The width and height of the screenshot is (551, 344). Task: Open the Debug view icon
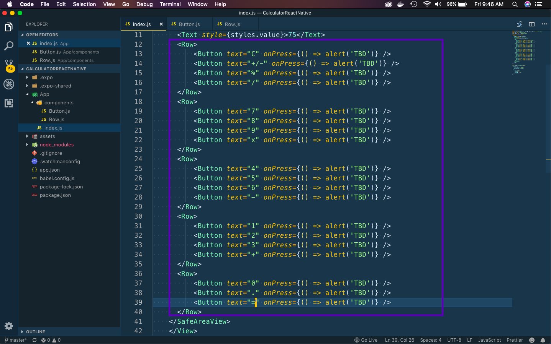[8, 84]
